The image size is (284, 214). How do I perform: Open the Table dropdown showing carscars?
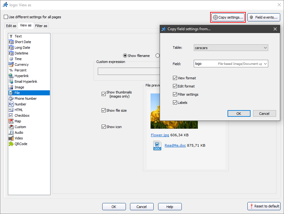(x=231, y=48)
